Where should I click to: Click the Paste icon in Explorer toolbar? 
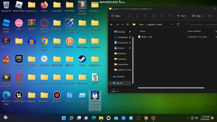click(x=145, y=16)
